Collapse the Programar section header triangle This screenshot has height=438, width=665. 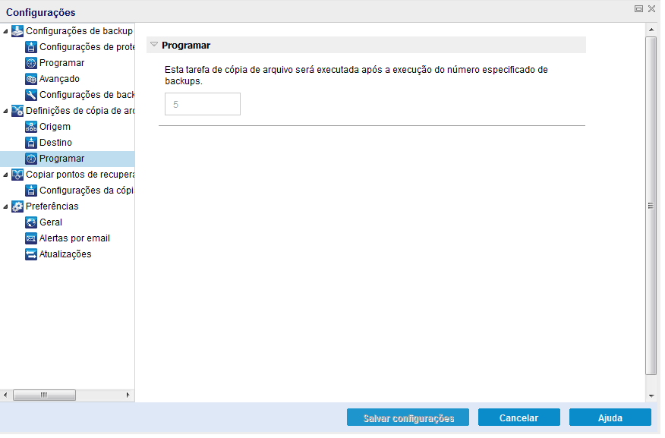click(154, 45)
